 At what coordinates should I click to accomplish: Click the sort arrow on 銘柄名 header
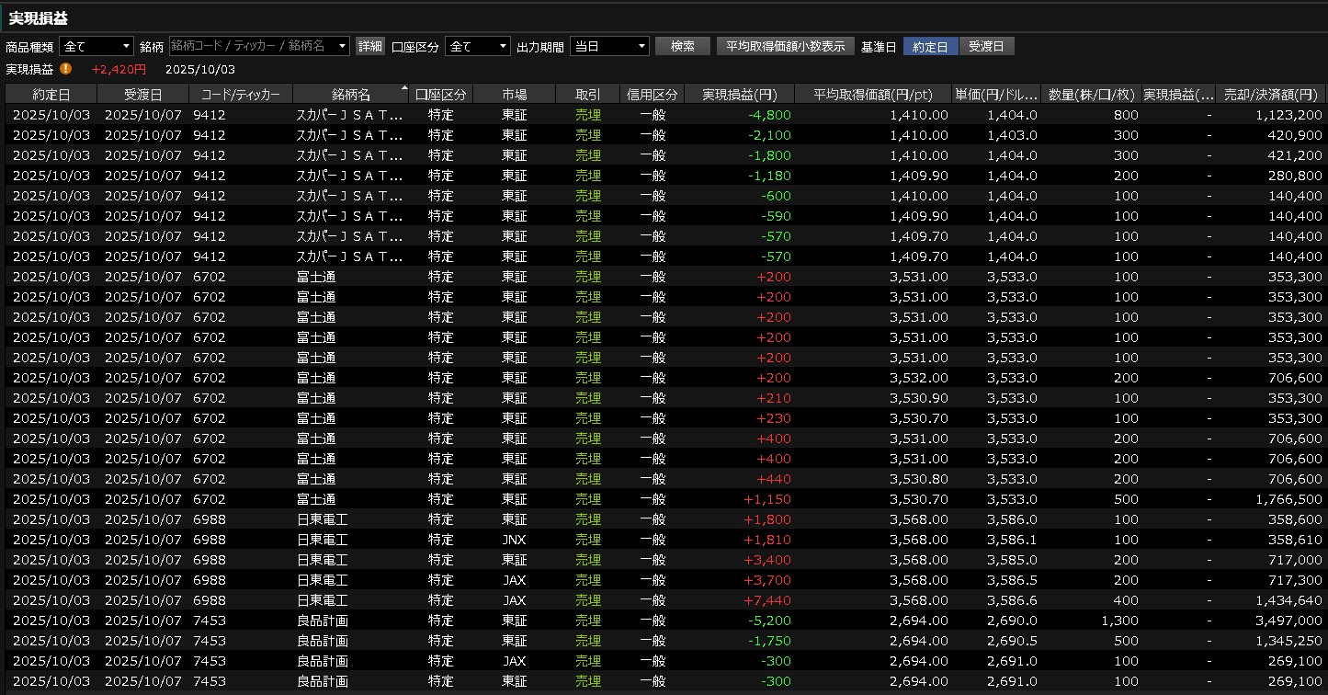coord(404,88)
